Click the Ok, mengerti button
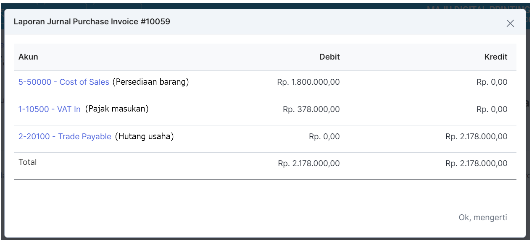This screenshot has height=242, width=532. coord(483,217)
